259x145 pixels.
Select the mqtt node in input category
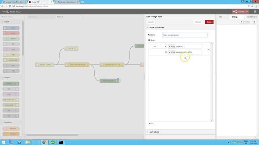11,49
